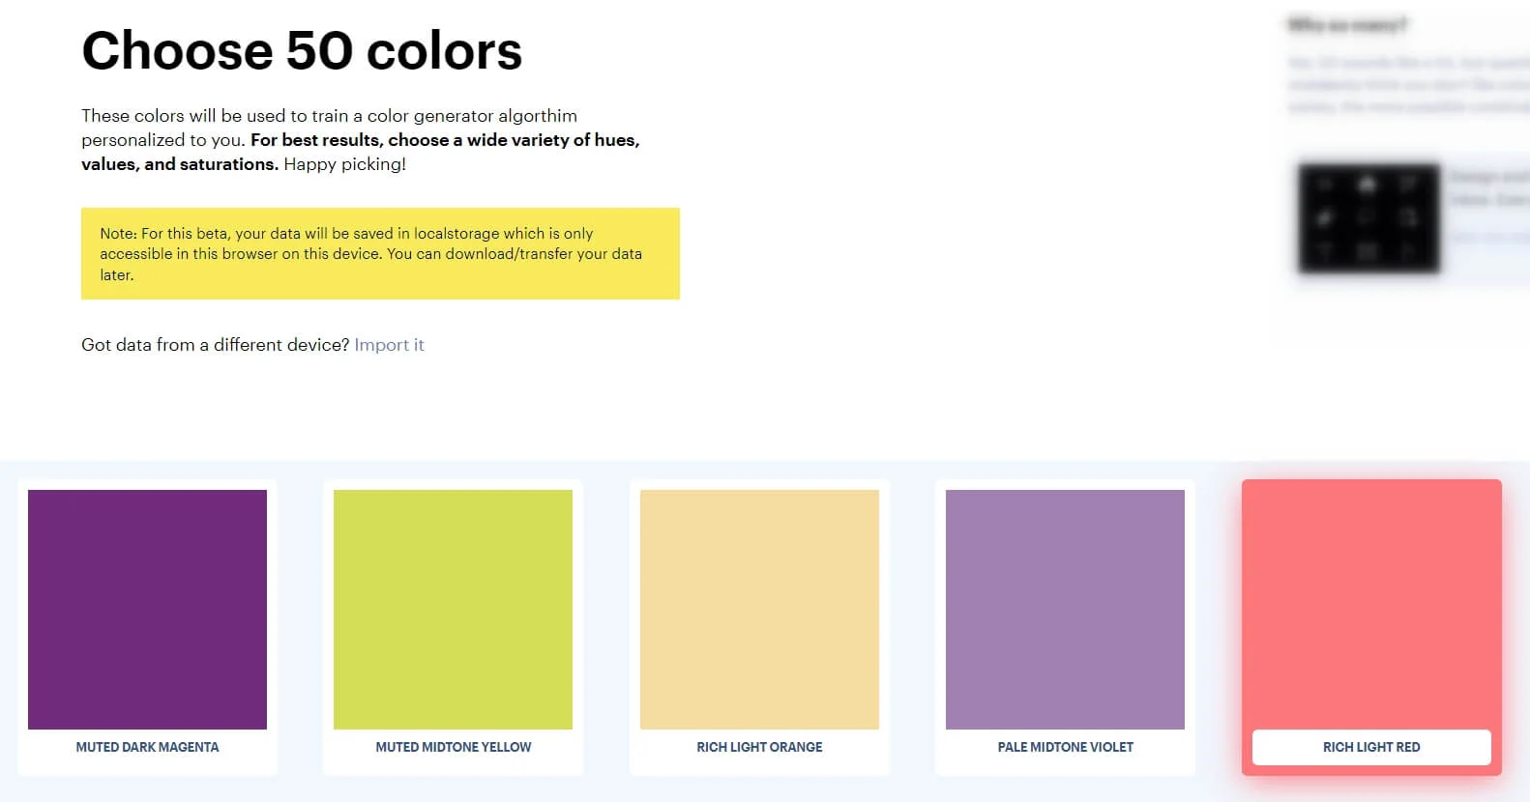The width and height of the screenshot is (1530, 802).
Task: Click the blurred ad title beside thumbnail
Action: [x=1487, y=187]
